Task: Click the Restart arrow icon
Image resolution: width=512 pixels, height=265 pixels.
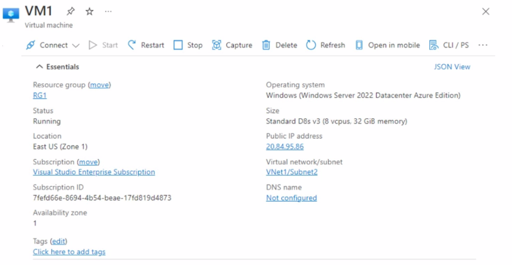Action: click(132, 45)
